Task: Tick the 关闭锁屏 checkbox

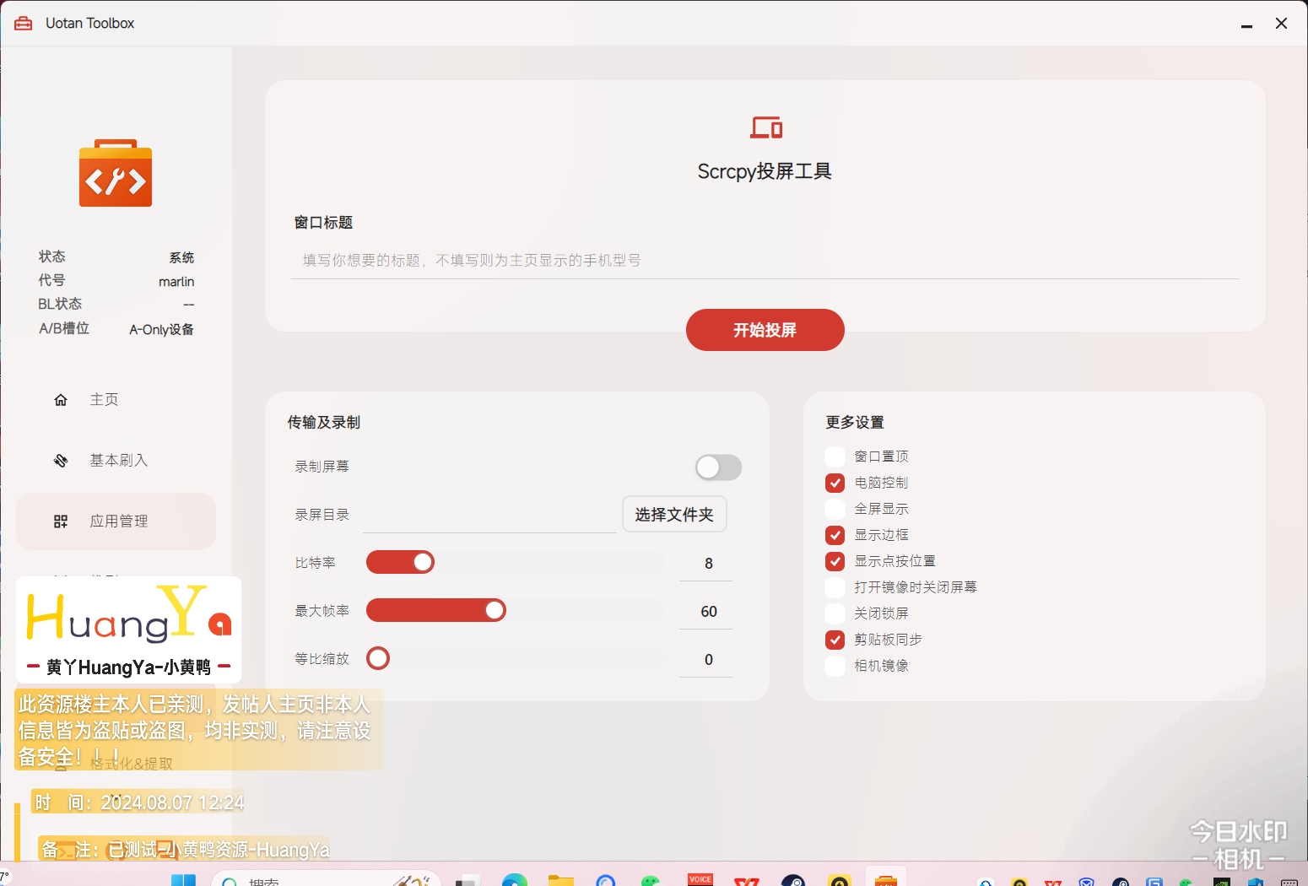Action: [x=835, y=613]
